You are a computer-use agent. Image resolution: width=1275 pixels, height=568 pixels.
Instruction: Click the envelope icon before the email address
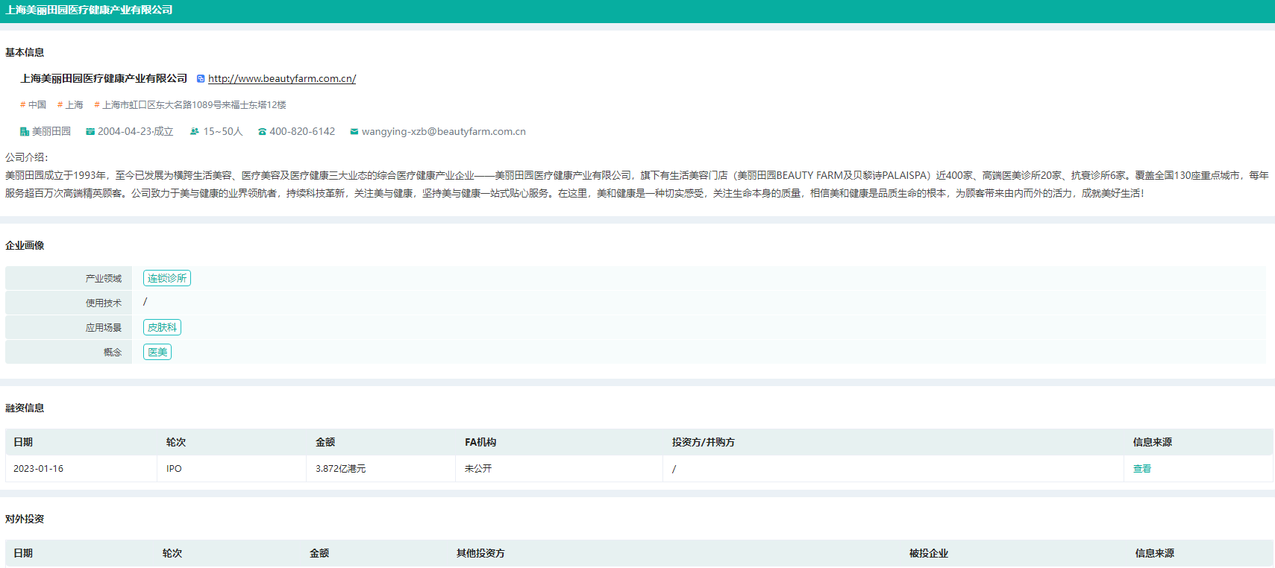354,132
